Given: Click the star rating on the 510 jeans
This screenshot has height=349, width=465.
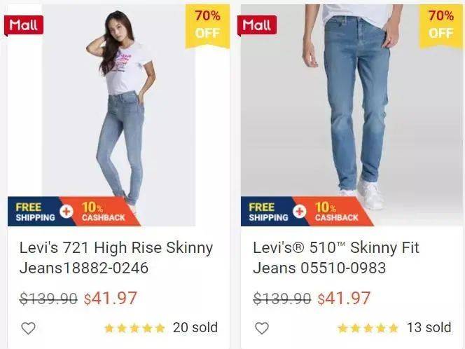Looking at the screenshot, I should (368, 328).
